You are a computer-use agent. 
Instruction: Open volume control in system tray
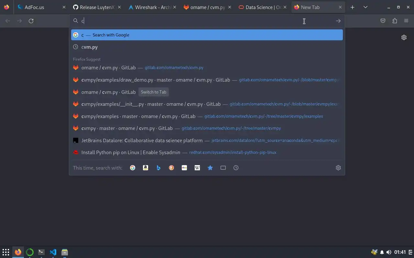(389, 252)
